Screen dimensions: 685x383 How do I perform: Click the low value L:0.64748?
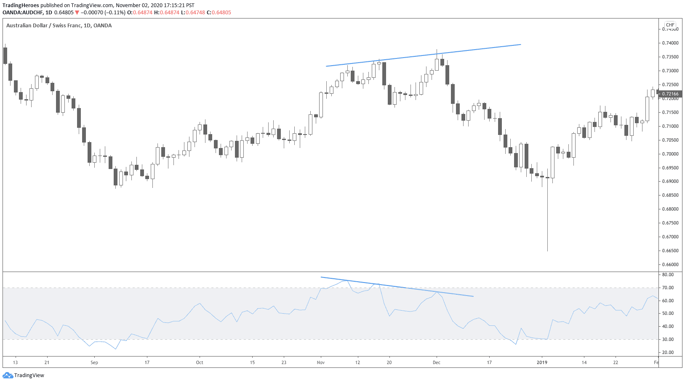pos(193,13)
